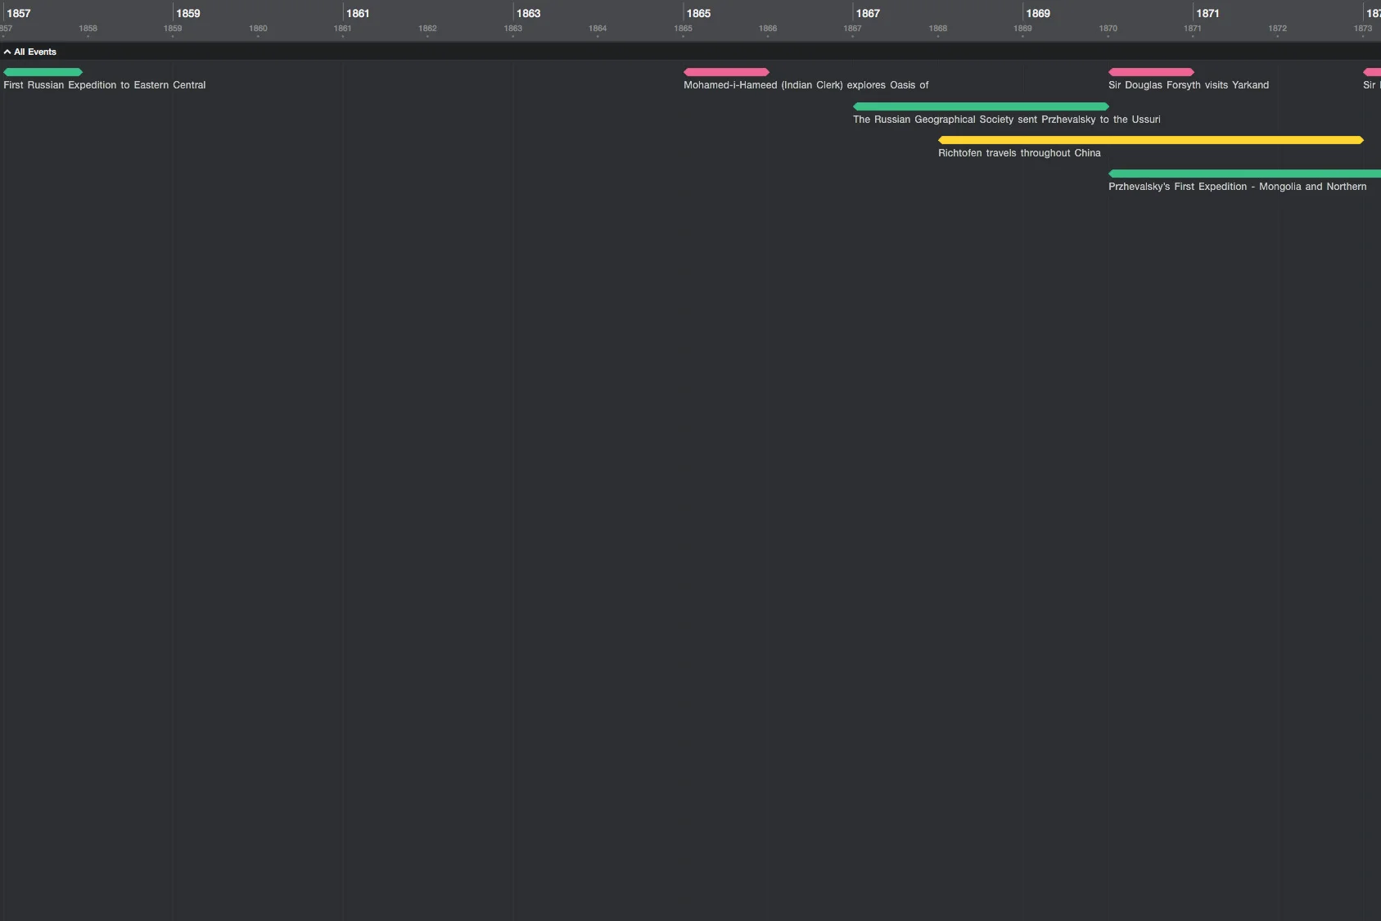This screenshot has height=921, width=1381.
Task: Click the 1861 major year label
Action: click(x=358, y=13)
